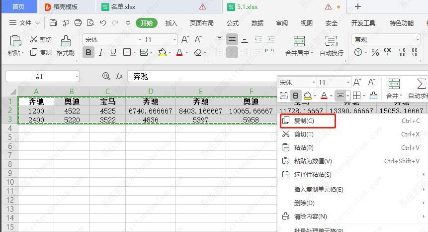
Task: Click the Paste clipboard icon in ribbon
Action: (15, 41)
